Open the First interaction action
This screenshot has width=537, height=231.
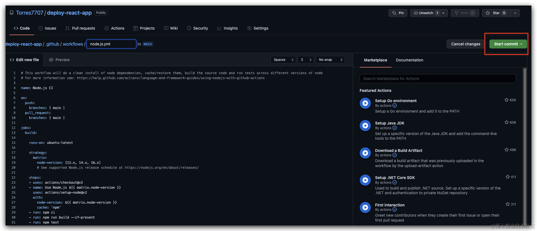click(390, 205)
